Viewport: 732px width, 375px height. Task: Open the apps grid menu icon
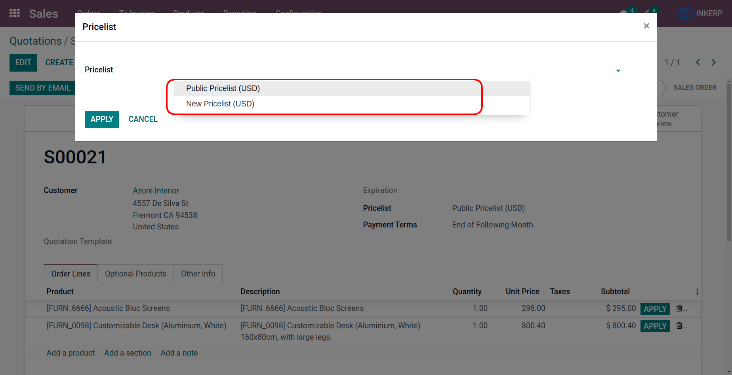pyautogui.click(x=15, y=13)
